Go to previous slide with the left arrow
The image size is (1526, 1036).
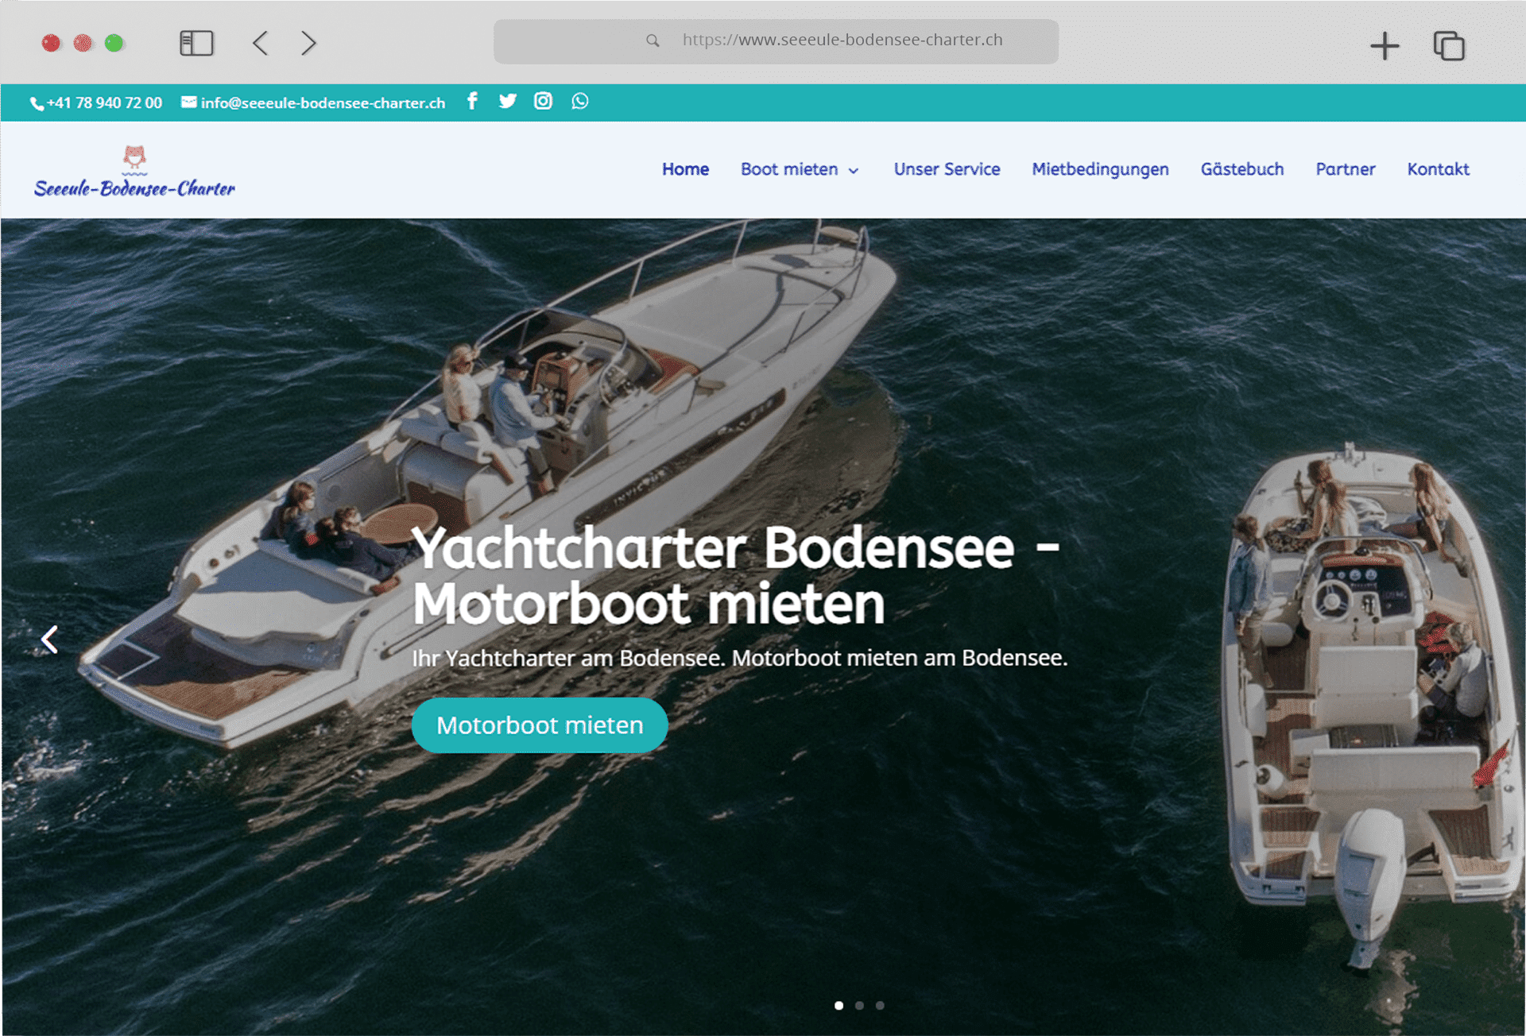[49, 640]
